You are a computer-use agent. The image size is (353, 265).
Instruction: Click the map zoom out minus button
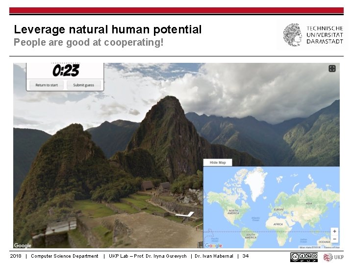(334, 239)
